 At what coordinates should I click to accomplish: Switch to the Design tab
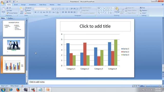23,5
